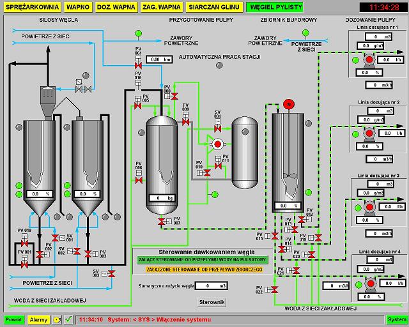Click the yellow horn icon next to Alarmy
The image size is (409, 327).
57,319
